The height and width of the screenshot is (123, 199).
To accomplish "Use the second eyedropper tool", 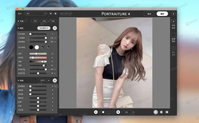I will pyautogui.click(x=48, y=47).
